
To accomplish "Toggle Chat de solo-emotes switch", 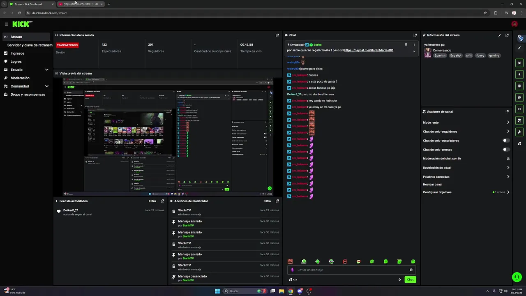I will tap(506, 150).
